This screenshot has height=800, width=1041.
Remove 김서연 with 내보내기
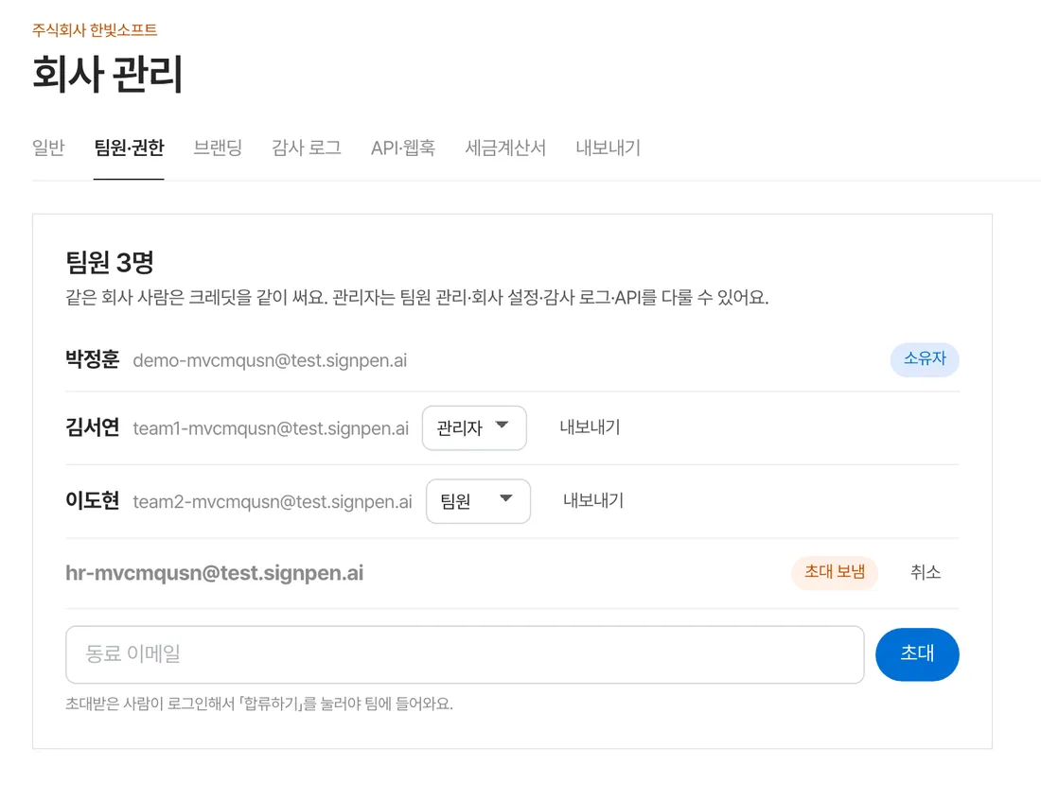coord(590,427)
